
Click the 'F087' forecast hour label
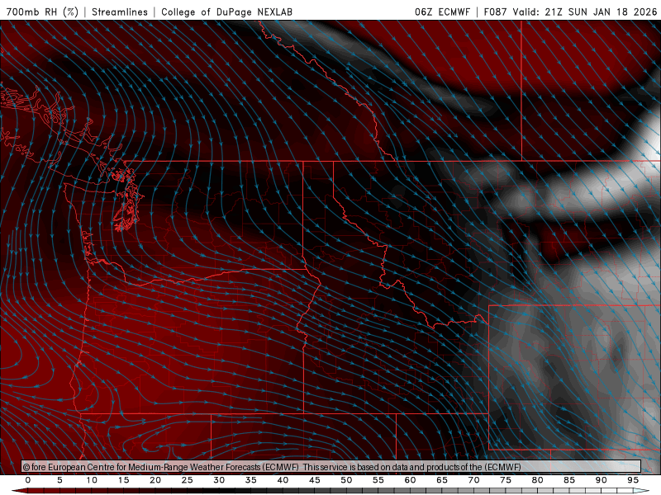495,12
